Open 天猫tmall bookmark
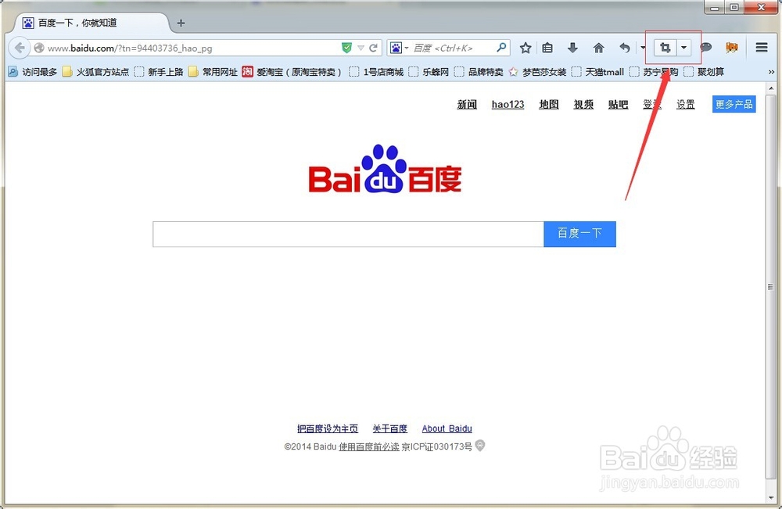This screenshot has height=509, width=782. coord(597,72)
